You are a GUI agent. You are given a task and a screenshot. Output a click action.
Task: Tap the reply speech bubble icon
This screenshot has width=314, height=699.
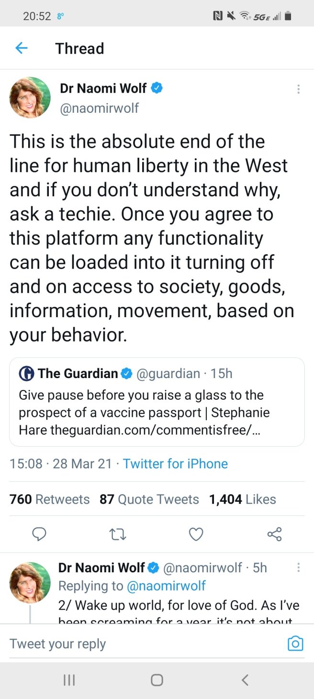(39, 534)
